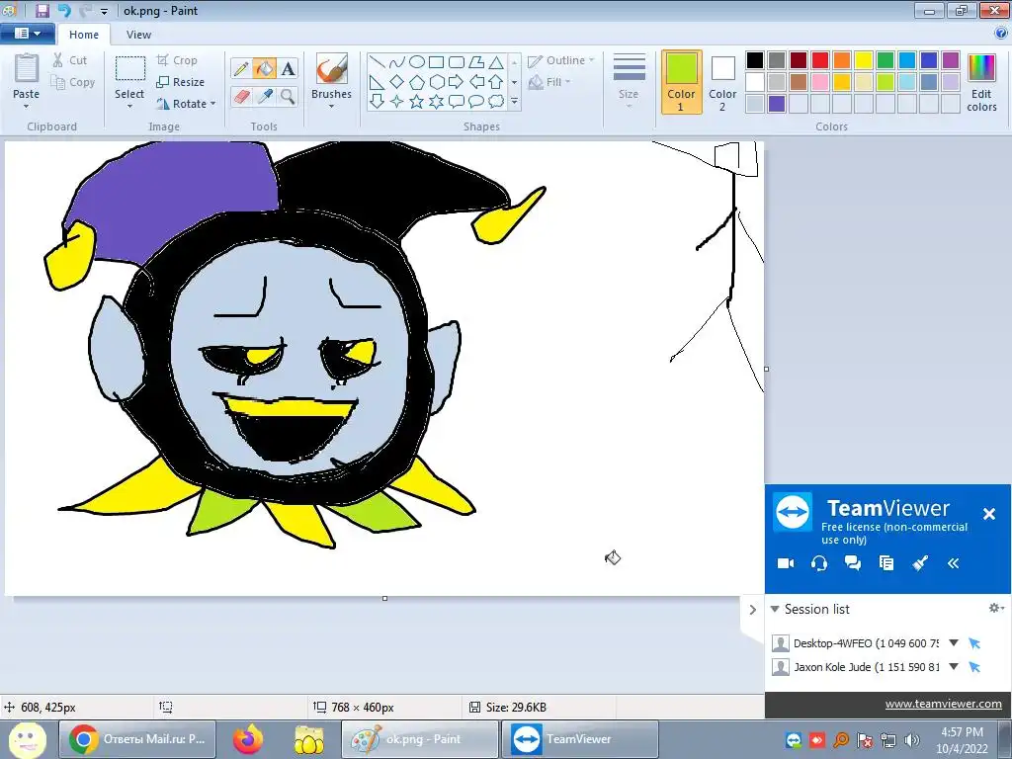
Task: Expand the shapes gallery list
Action: (x=514, y=102)
